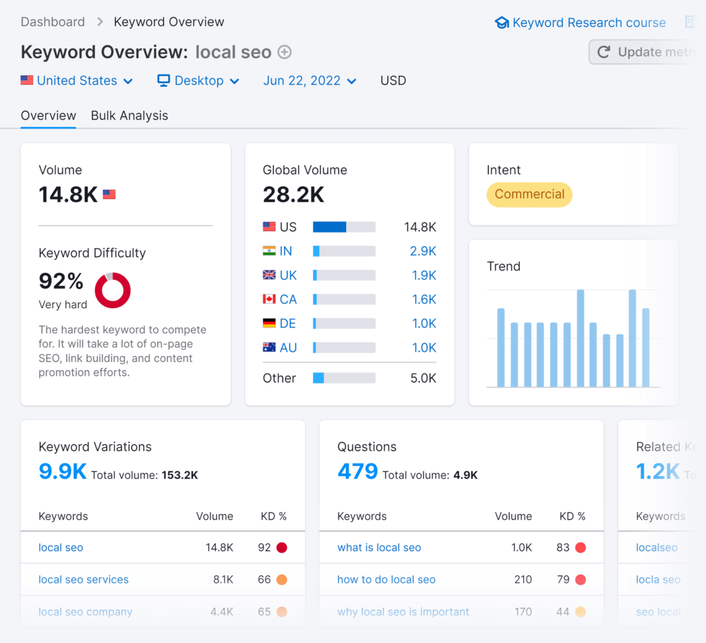Open the 'how to do local seo' keyword
The image size is (706, 643).
click(x=386, y=580)
